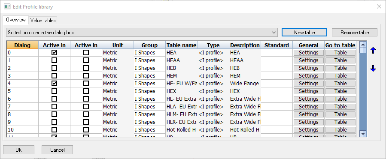
Task: Click the dialog title bar icon
Action: tap(7, 7)
